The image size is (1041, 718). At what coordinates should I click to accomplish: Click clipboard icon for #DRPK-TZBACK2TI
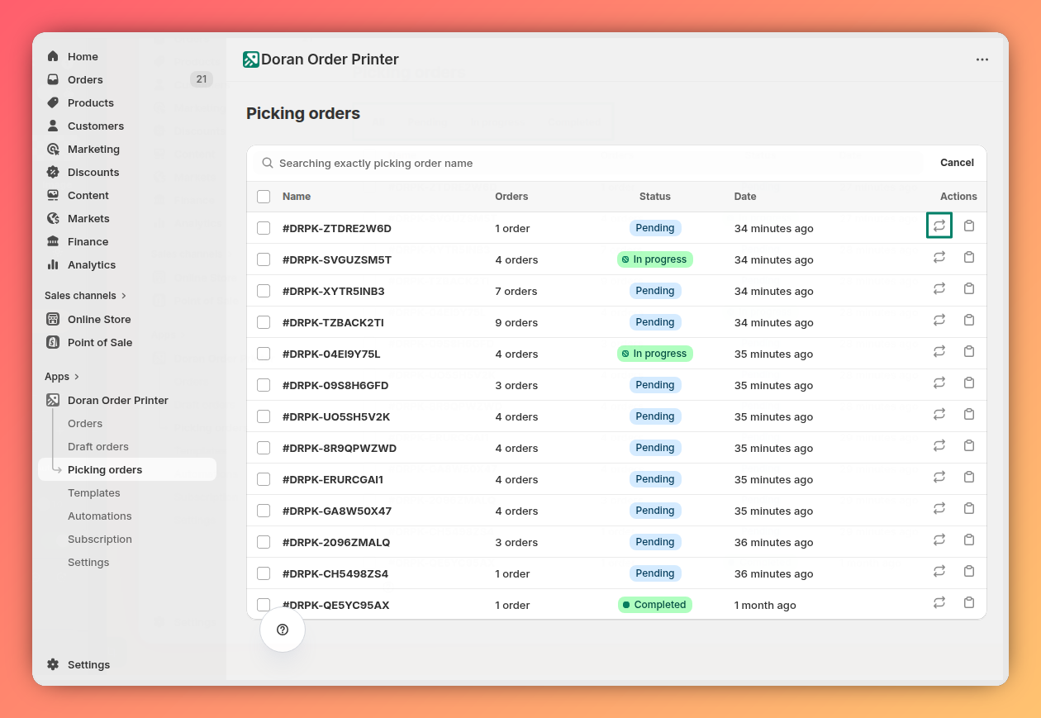(969, 320)
